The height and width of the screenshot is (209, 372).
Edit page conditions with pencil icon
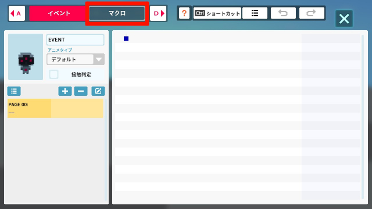pyautogui.click(x=98, y=91)
